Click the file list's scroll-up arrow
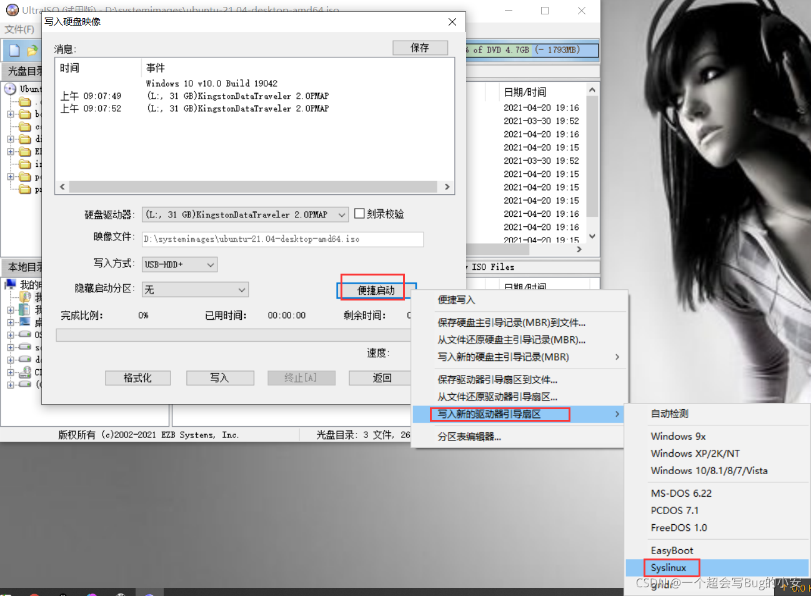The height and width of the screenshot is (596, 811). click(592, 90)
